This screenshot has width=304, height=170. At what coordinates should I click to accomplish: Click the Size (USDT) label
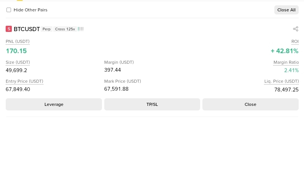pyautogui.click(x=18, y=62)
